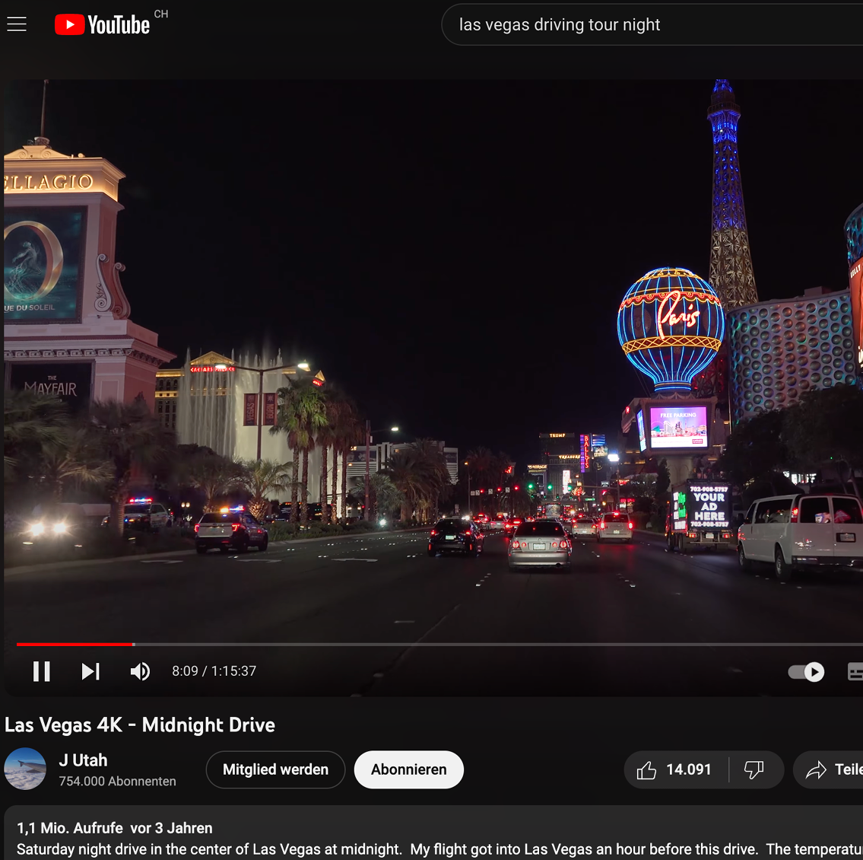Screen dimensions: 863x860
Task: Click the 'Abonnieren' subscribe button
Action: click(408, 769)
